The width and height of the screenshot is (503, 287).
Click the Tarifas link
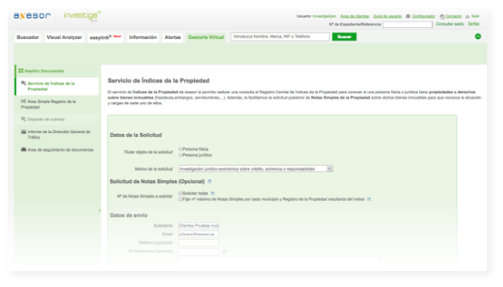(473, 24)
